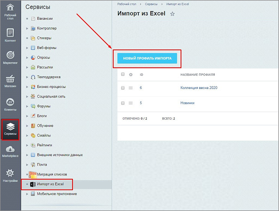Viewport: 279px width, 211px height.
Task: Check the box for Новинки profile row
Action: pyautogui.click(x=123, y=103)
